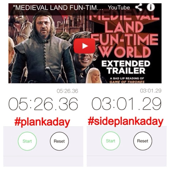Reset the plank stopwatch
This screenshot has height=170, width=170.
coord(59,141)
